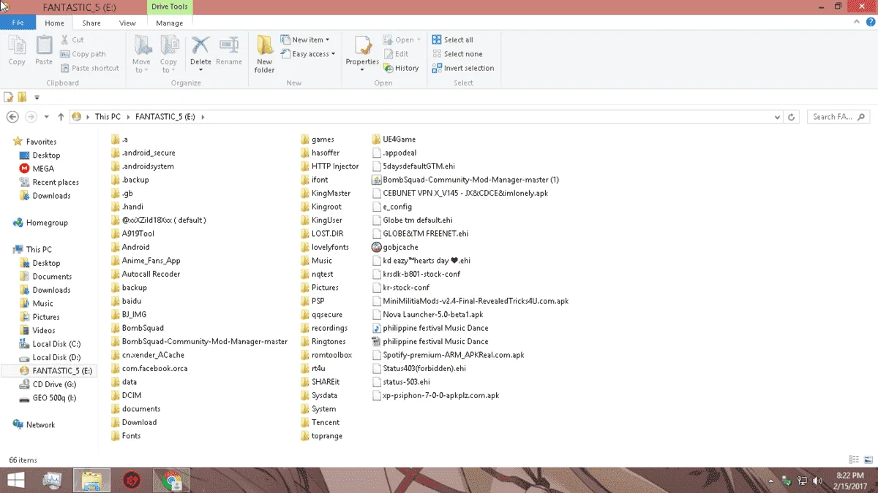Expand the address bar history dropdown
Image resolution: width=878 pixels, height=493 pixels.
tap(777, 117)
